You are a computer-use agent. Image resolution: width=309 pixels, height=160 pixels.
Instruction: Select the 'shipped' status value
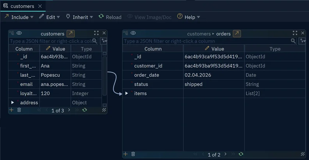coord(214,84)
